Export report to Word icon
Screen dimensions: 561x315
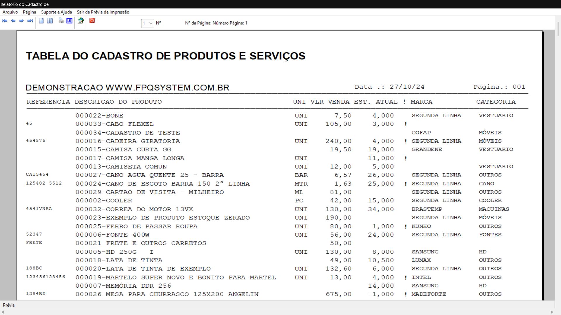click(x=69, y=20)
